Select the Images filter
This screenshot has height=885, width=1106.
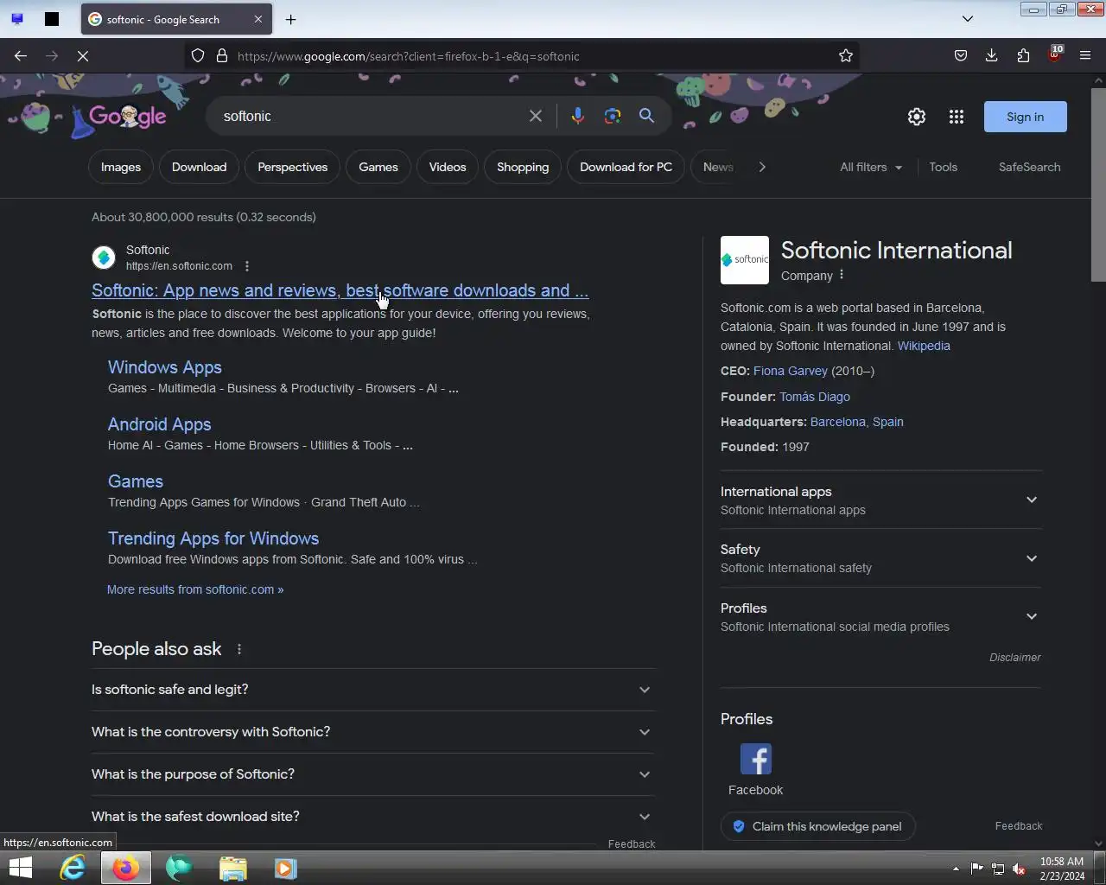[x=121, y=167]
